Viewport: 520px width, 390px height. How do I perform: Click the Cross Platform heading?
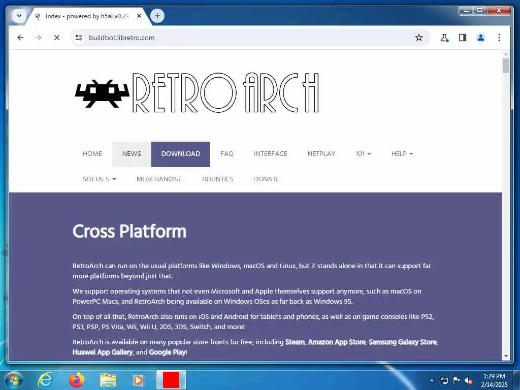129,232
